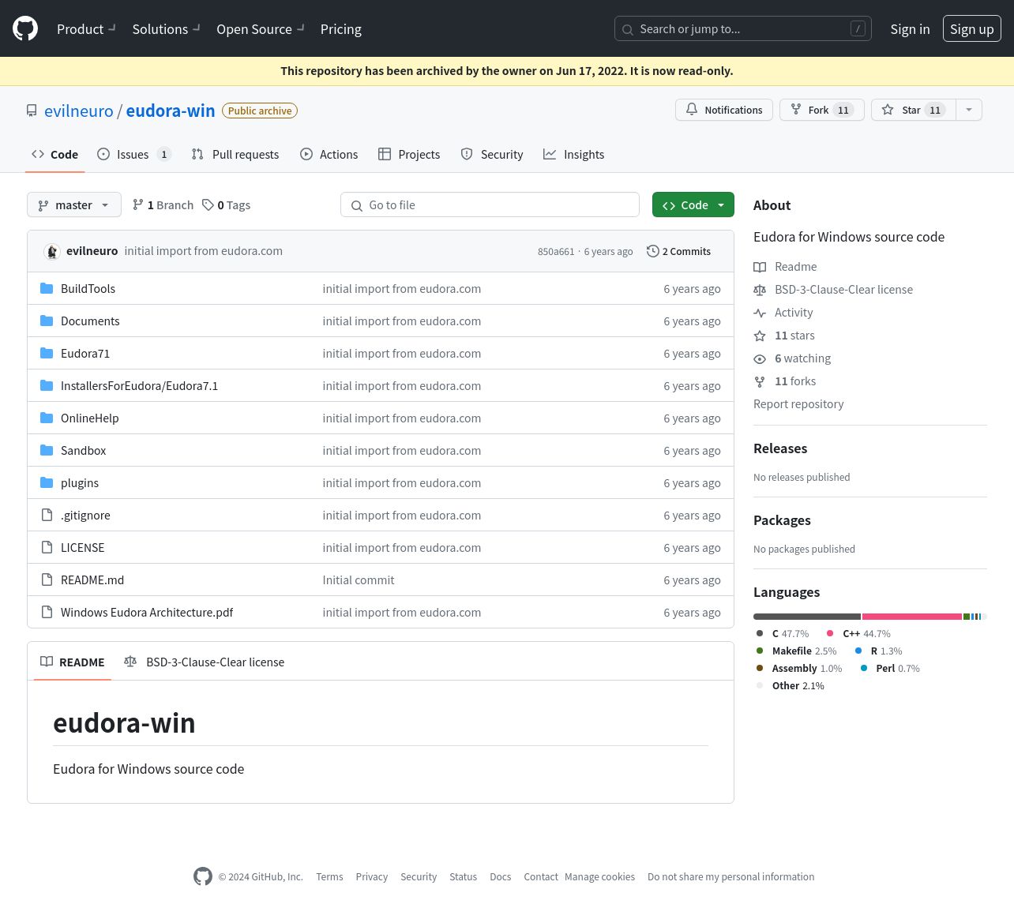Open the Manage cookies footer link
Image resolution: width=1014 pixels, height=919 pixels.
pos(600,876)
